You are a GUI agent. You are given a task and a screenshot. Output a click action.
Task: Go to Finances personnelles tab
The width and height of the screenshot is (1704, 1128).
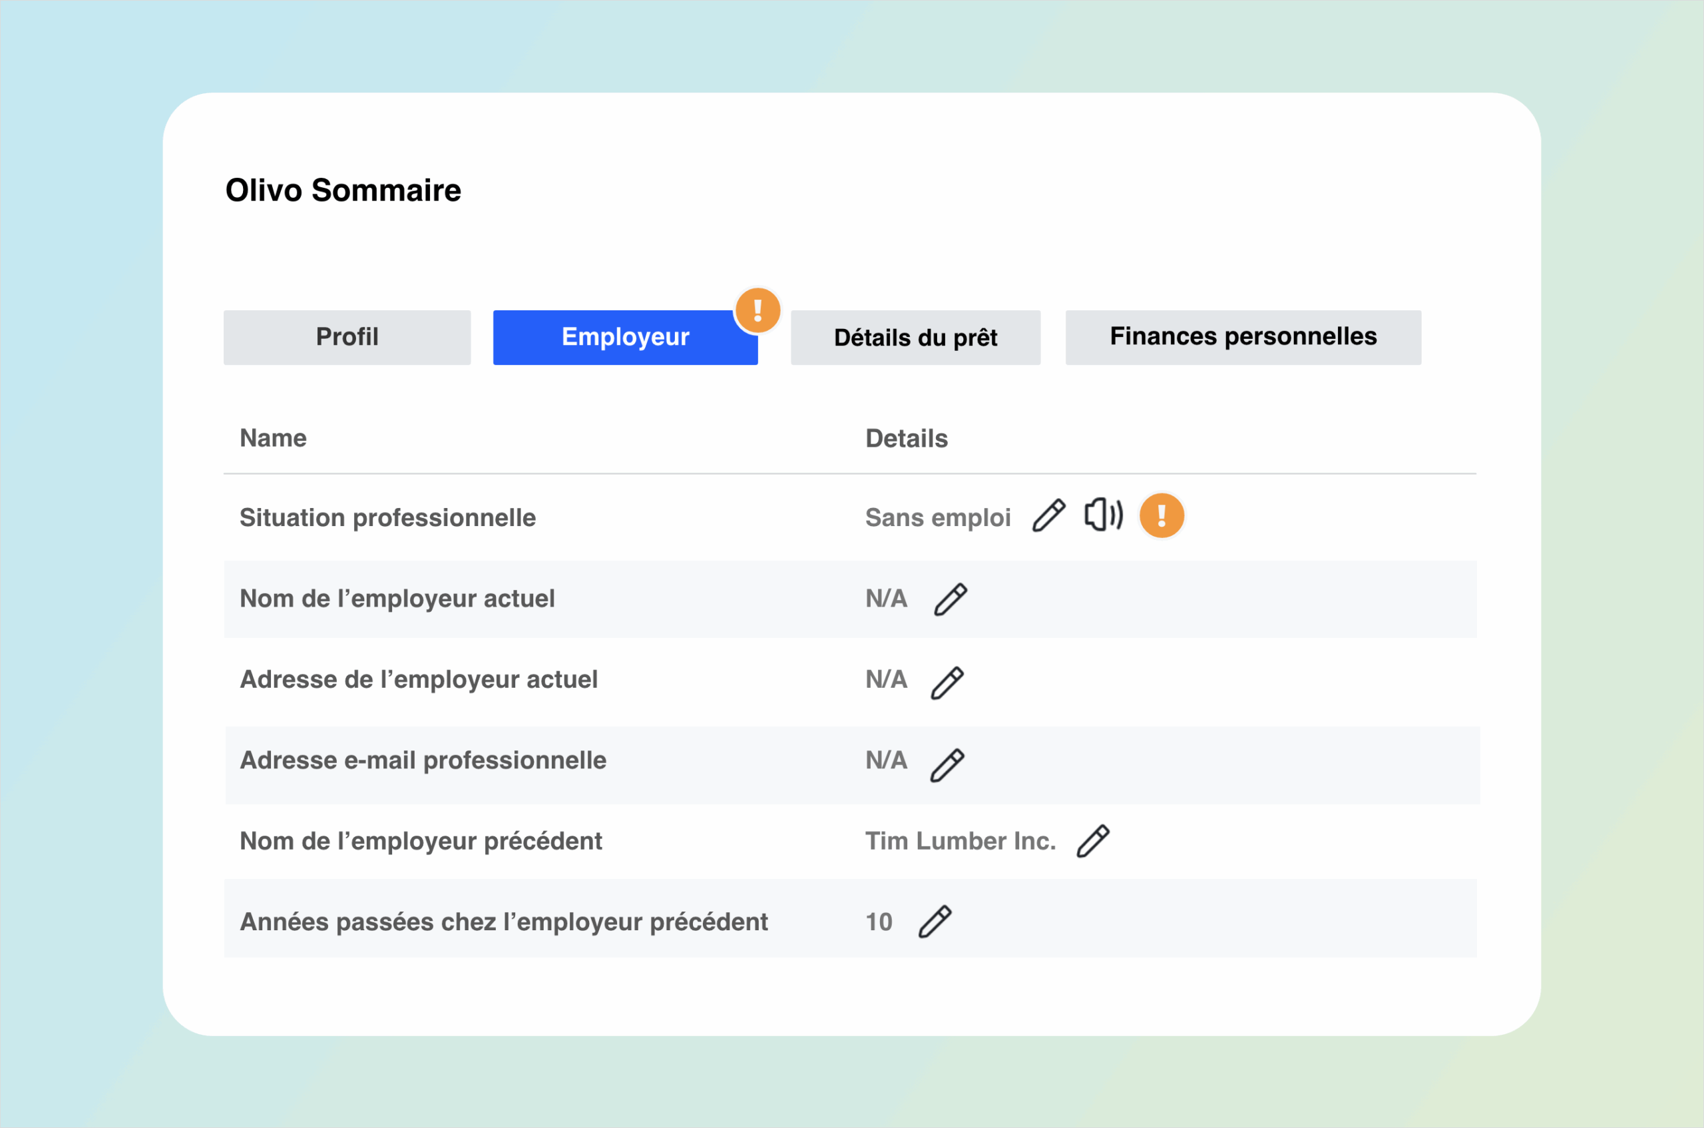coord(1243,338)
